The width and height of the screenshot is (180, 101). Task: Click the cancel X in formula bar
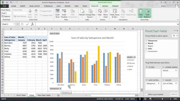click(22, 24)
